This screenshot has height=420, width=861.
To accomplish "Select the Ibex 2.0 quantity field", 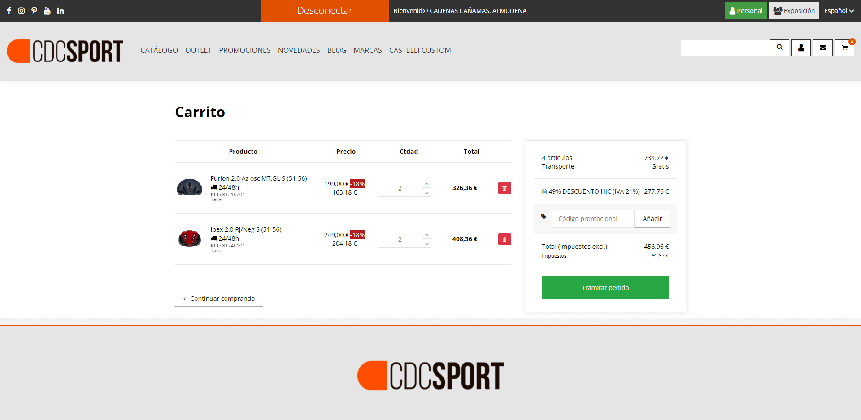I will 400,239.
